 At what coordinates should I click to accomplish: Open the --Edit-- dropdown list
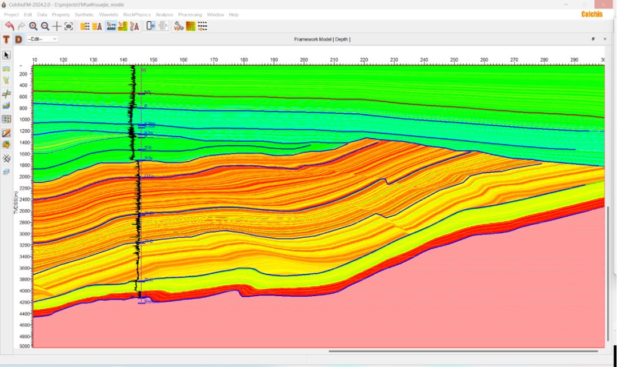click(42, 39)
